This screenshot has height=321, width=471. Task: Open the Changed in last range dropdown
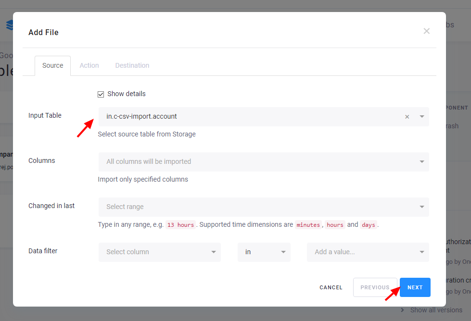[x=264, y=207]
